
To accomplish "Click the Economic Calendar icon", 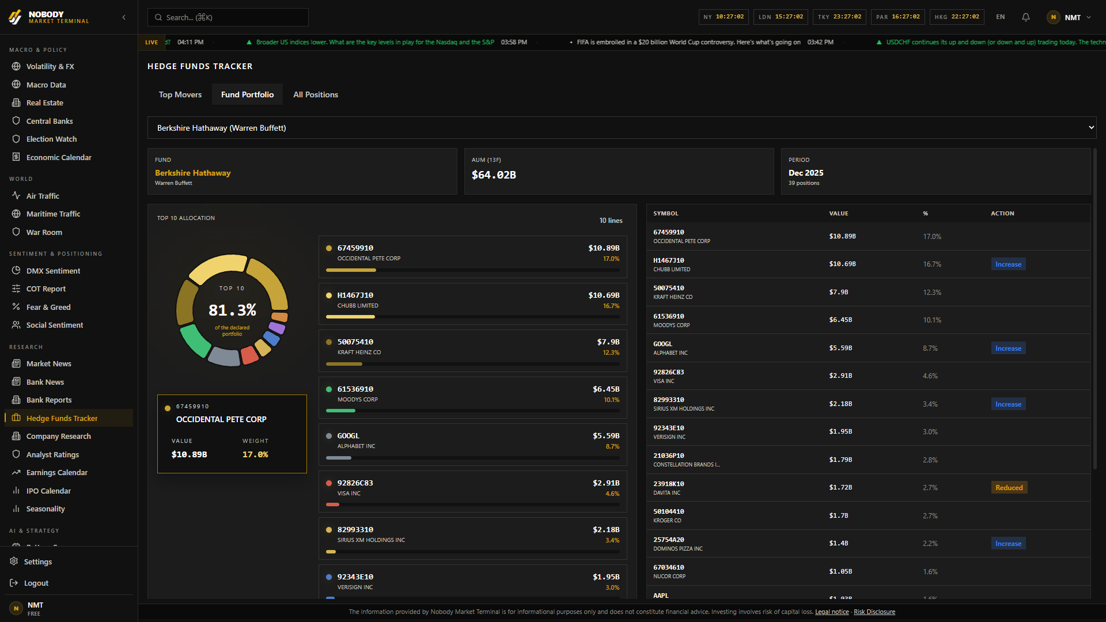I will pyautogui.click(x=16, y=157).
